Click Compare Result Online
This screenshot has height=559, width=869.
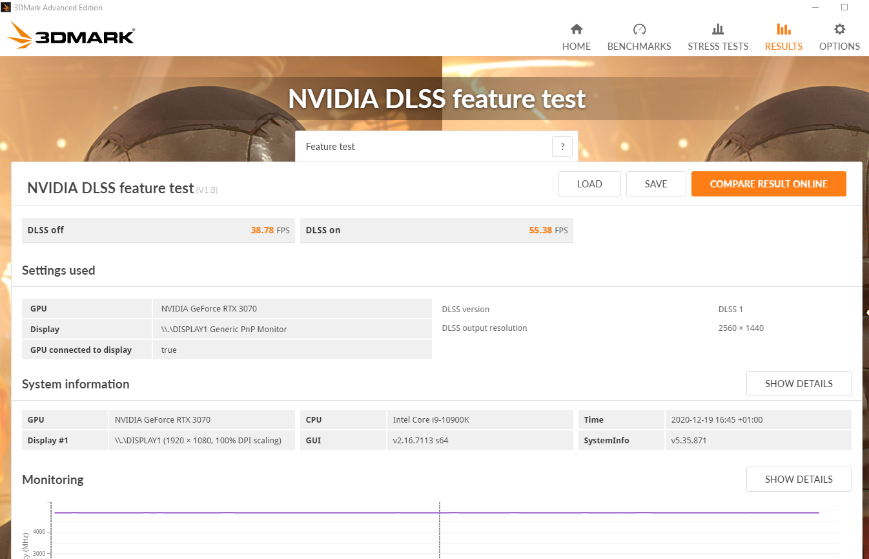(x=768, y=184)
